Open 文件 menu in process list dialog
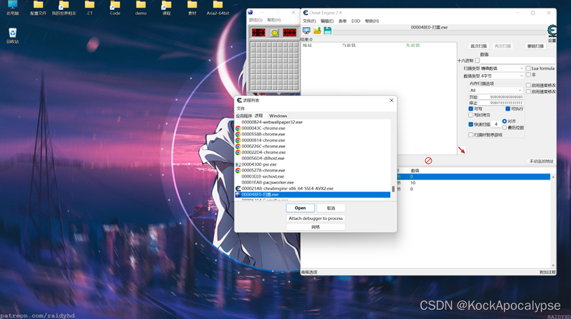Image resolution: width=571 pixels, height=319 pixels. point(241,108)
